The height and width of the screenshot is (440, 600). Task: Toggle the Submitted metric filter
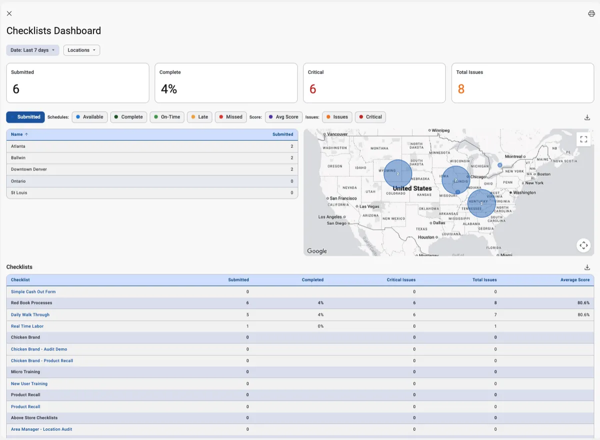pyautogui.click(x=25, y=117)
